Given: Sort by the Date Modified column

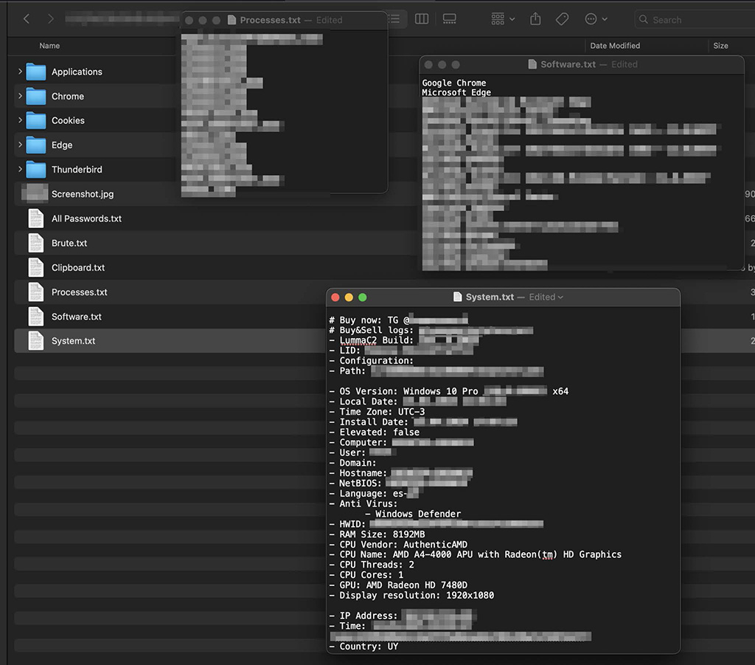Looking at the screenshot, I should click(615, 46).
